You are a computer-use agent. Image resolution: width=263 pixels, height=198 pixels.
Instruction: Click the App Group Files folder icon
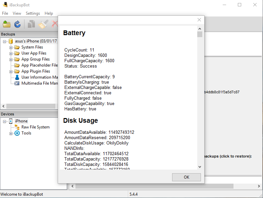pyautogui.click(x=17, y=60)
